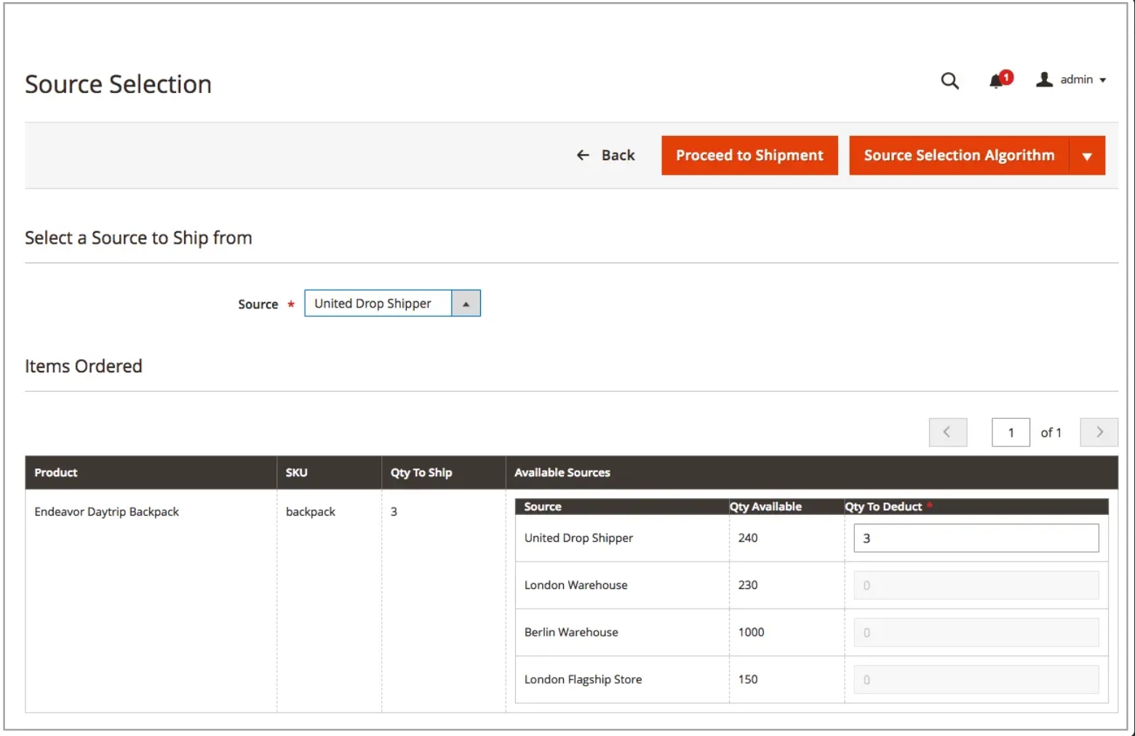Click Qty To Deduct field for Berlin Warehouse

(x=976, y=633)
